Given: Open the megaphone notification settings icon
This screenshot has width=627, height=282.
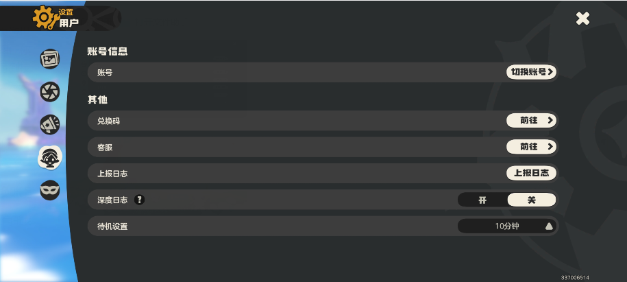Looking at the screenshot, I should pos(50,125).
